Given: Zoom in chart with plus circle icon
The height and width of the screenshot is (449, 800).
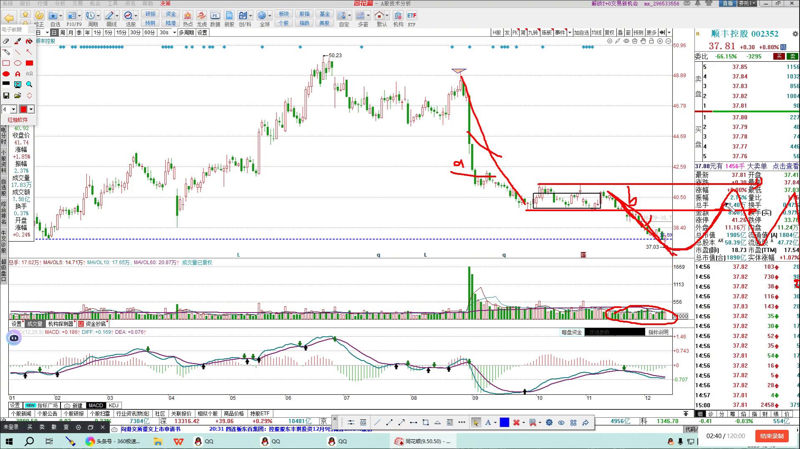Looking at the screenshot, I should [660, 41].
